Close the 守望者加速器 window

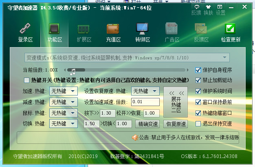244,7
